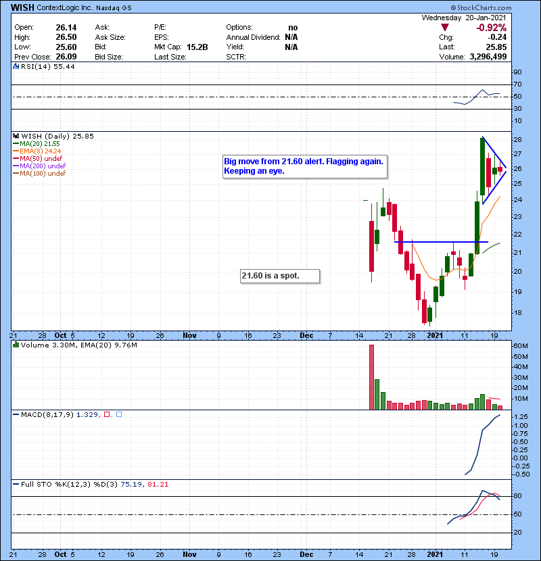Click the RSI indicator line icon
Screen dimensions: 541x561
point(16,66)
